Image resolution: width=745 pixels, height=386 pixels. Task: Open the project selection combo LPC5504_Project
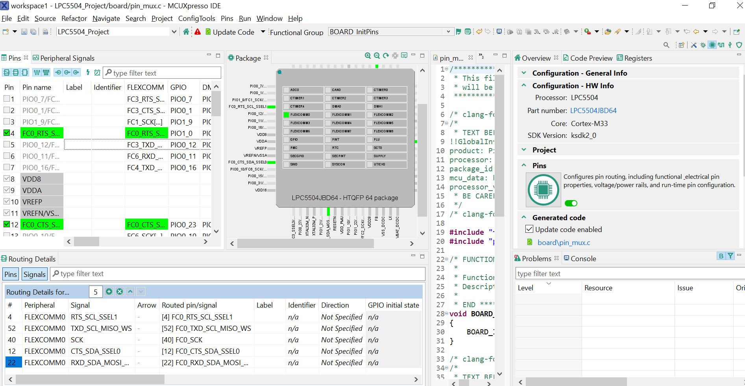click(117, 32)
